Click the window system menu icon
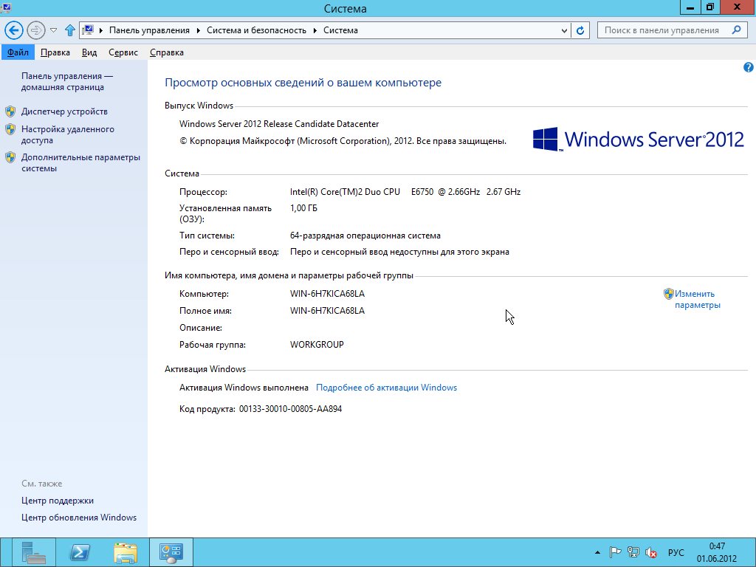Viewport: 756px width, 567px height. tap(6, 7)
